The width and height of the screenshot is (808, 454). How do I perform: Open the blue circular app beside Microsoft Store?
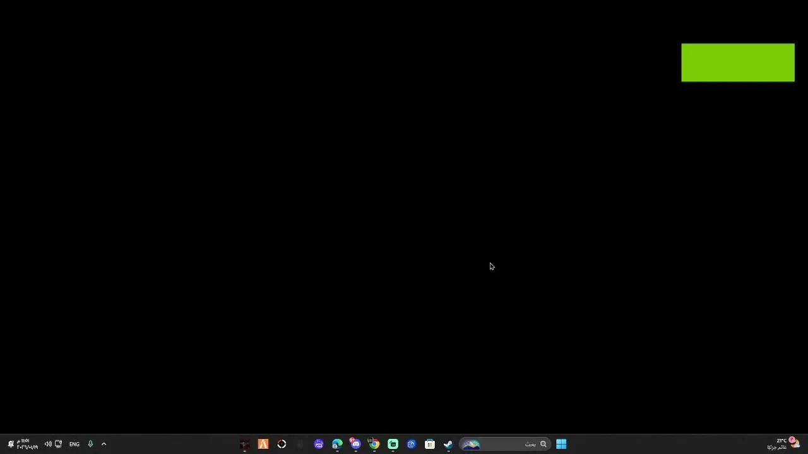pyautogui.click(x=412, y=445)
